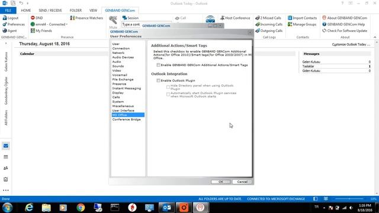This screenshot has height=213, width=379.
Task: Select Connection in preferences list
Action: [x=121, y=49]
